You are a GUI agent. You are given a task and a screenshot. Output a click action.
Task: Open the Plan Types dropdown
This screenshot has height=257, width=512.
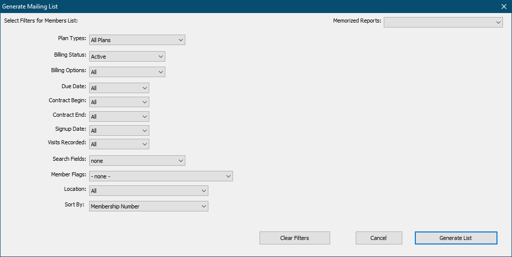137,40
